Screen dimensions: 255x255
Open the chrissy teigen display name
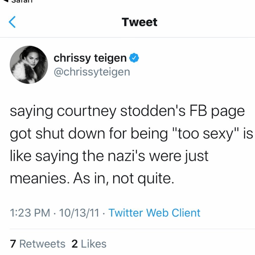point(90,58)
